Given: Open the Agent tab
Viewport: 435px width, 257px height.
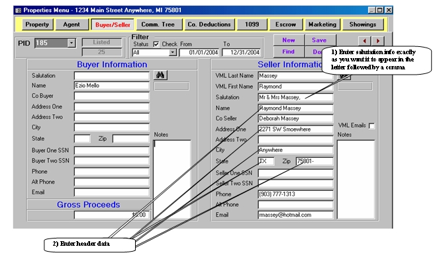Looking at the screenshot, I should tap(72, 24).
